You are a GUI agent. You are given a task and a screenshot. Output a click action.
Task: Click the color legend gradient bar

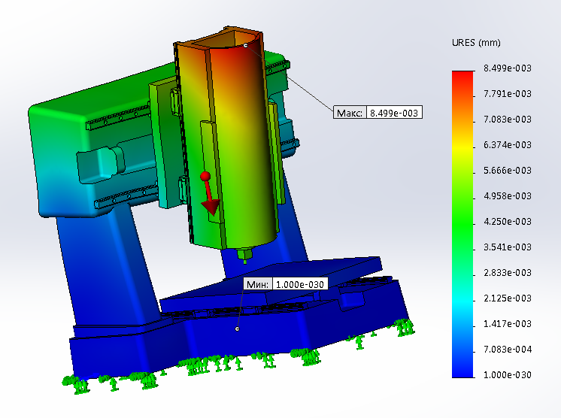(x=462, y=224)
